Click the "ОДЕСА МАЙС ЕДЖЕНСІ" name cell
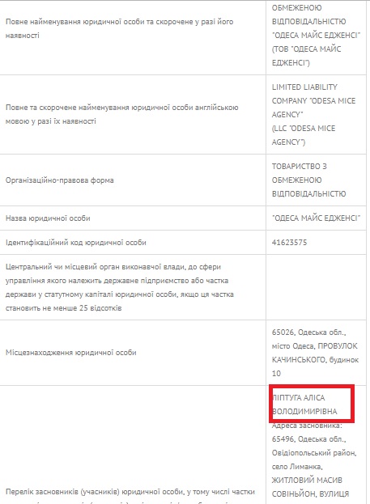This screenshot has height=504, width=370. [316, 218]
